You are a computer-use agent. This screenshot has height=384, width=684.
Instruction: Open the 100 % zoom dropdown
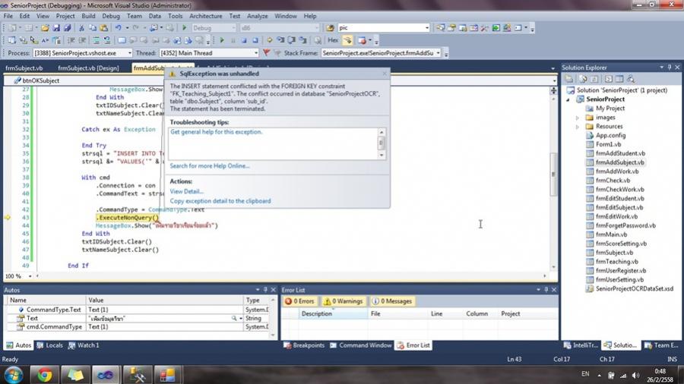coord(30,276)
